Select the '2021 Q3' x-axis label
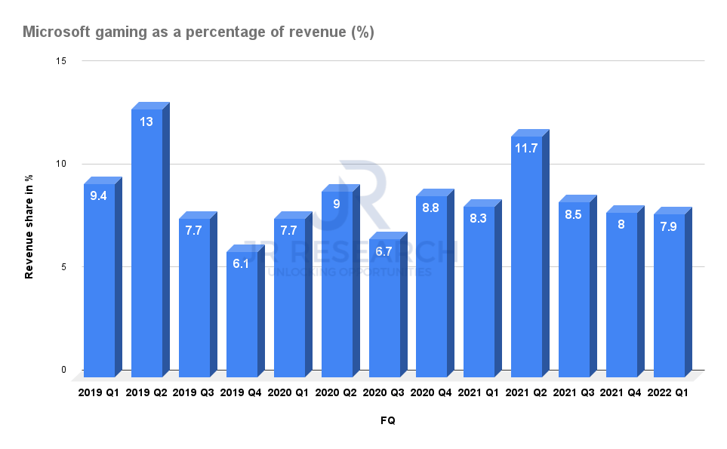The height and width of the screenshot is (449, 727). (x=574, y=393)
